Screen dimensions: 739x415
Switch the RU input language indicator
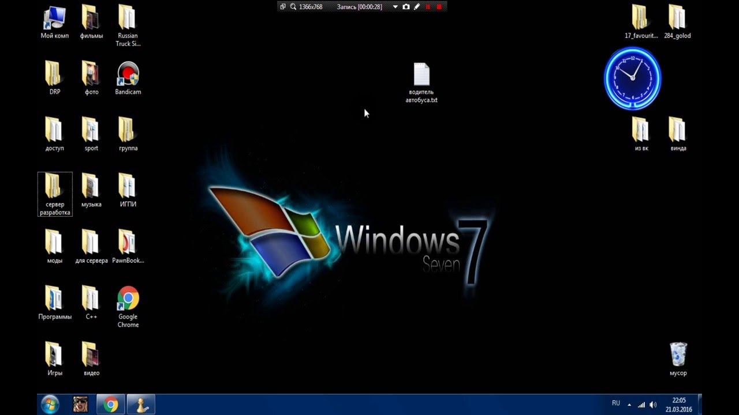[x=615, y=403]
